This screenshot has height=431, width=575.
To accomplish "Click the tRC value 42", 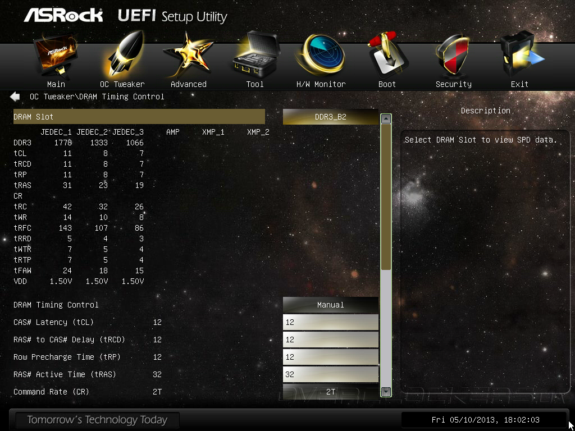I will (x=67, y=207).
